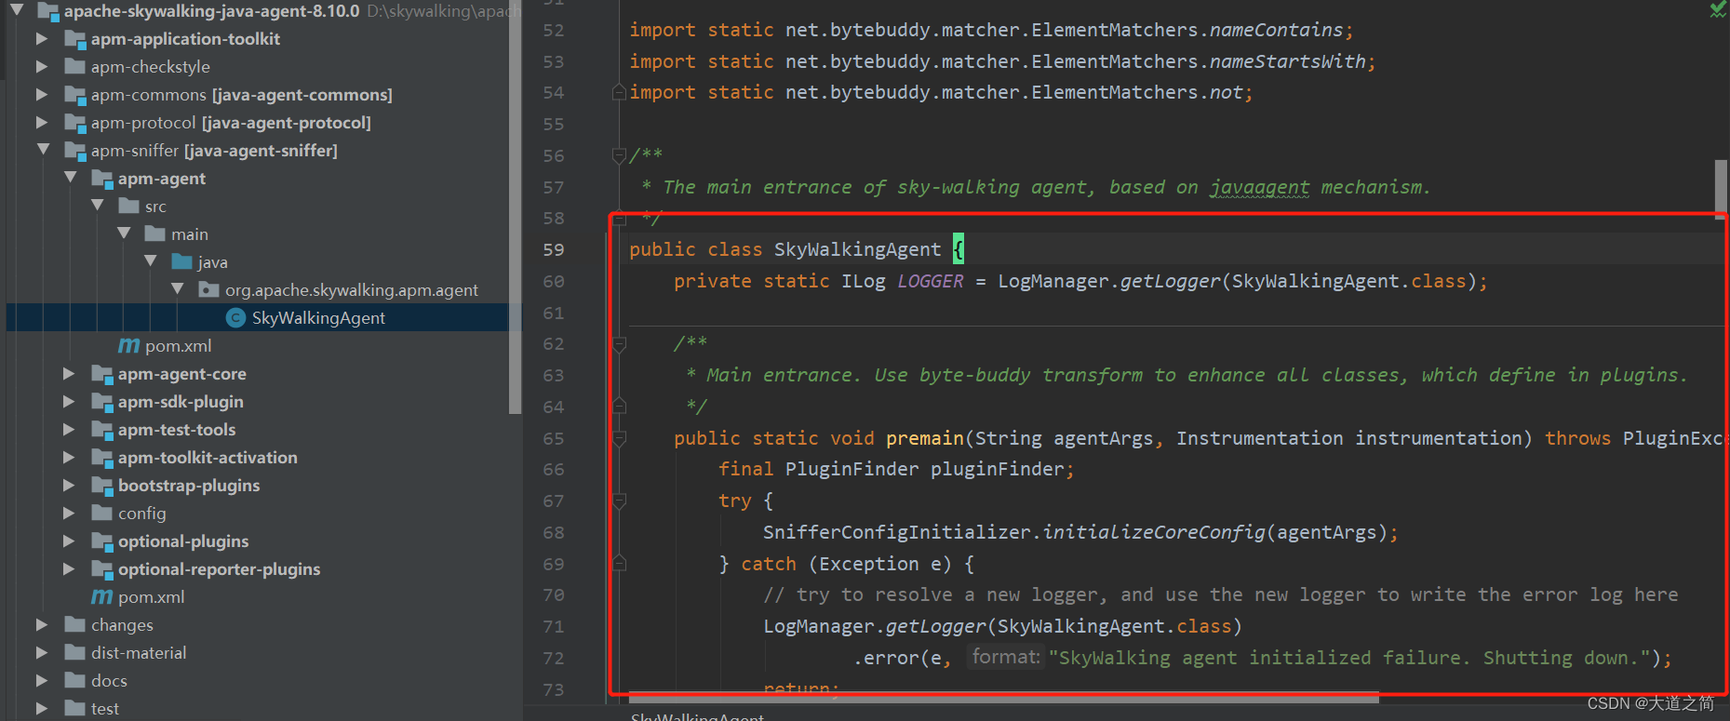Click the SkyWalkingAgent class name at line 59

click(x=857, y=249)
